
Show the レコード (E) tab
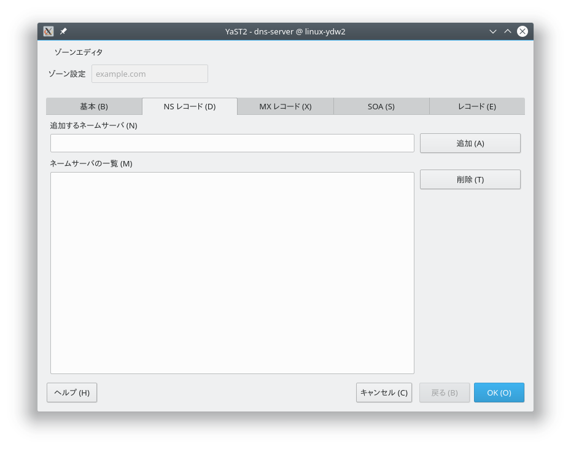point(477,106)
